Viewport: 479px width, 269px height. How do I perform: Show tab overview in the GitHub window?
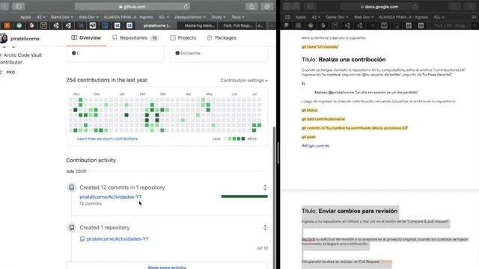266,7
